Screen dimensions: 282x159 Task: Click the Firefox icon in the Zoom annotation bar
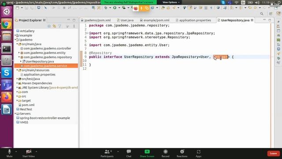(136, 8)
